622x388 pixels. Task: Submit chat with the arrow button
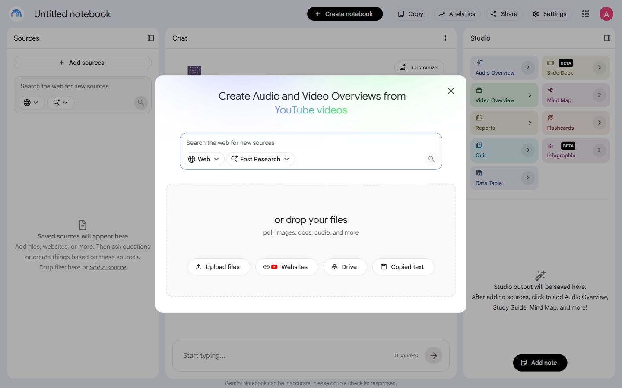click(x=434, y=356)
